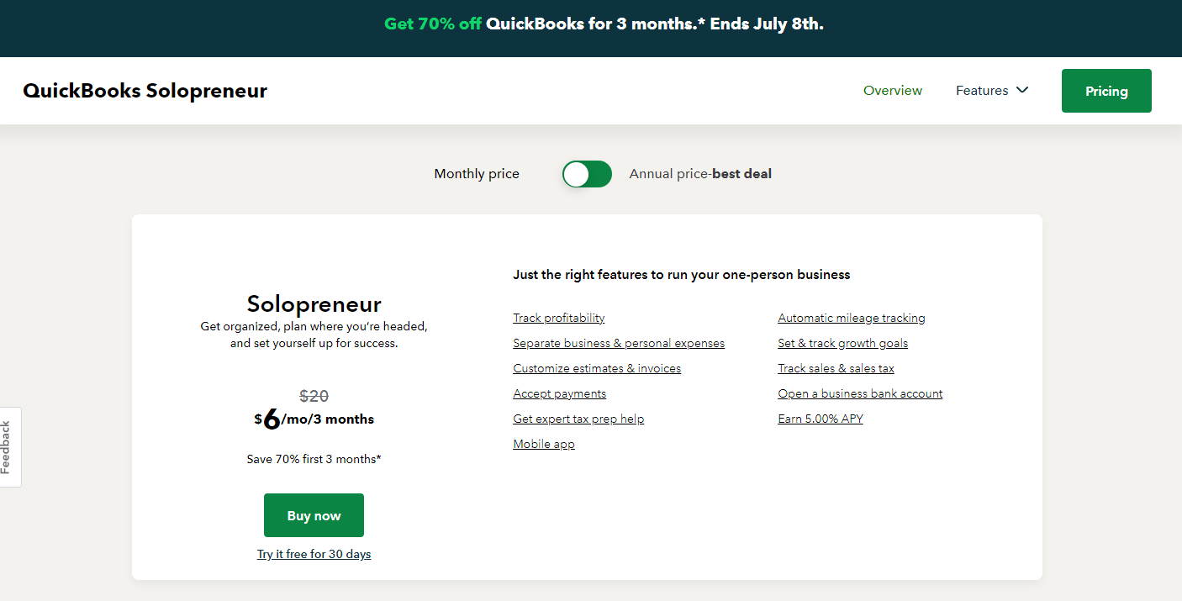This screenshot has height=601, width=1182.
Task: Click Separate business & personal expenses link
Action: coord(618,343)
